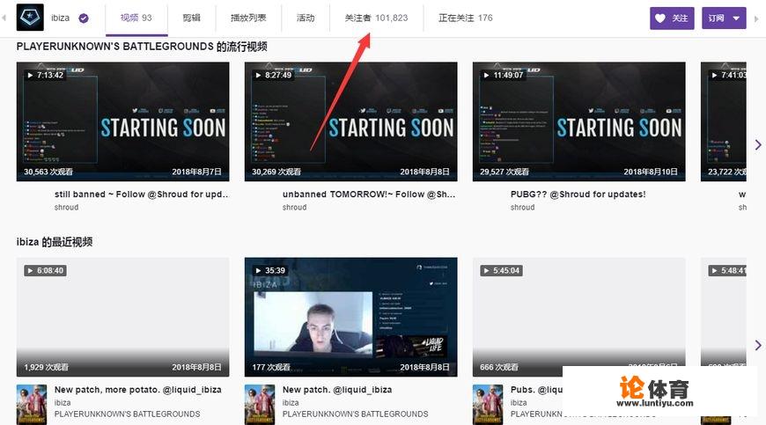Click the verified badge next to ibiza
The height and width of the screenshot is (425, 766).
(x=84, y=18)
